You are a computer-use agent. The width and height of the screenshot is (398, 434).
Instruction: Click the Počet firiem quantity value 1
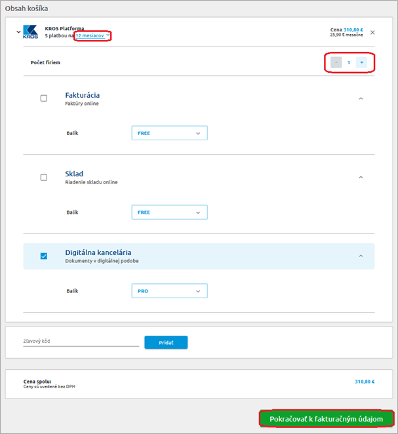(x=349, y=62)
